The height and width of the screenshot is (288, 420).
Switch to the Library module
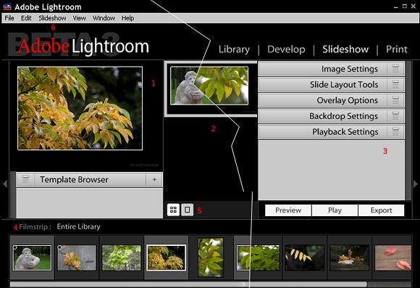click(234, 49)
